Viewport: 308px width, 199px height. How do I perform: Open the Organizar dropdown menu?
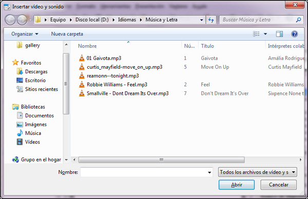tap(25, 34)
